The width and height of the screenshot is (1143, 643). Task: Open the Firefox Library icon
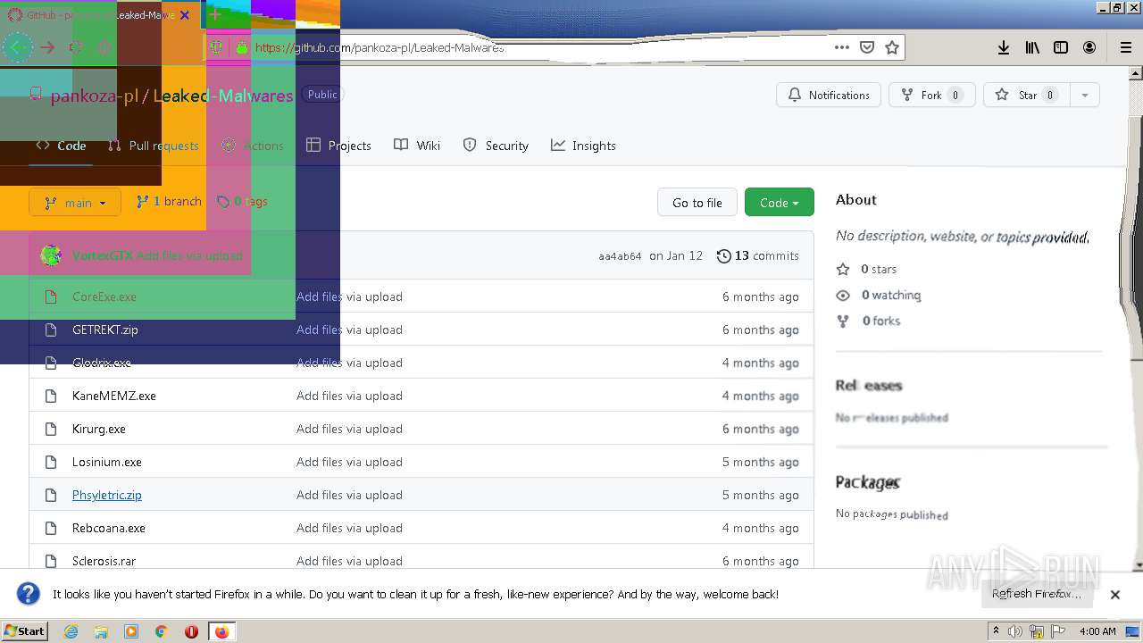pyautogui.click(x=1032, y=47)
